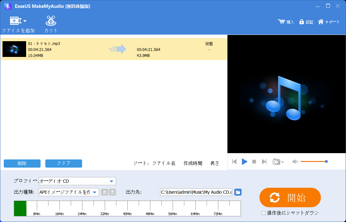Expand the Add File dropdown arrow
Image resolution: width=346 pixels, height=222 pixels.
(x=25, y=21)
